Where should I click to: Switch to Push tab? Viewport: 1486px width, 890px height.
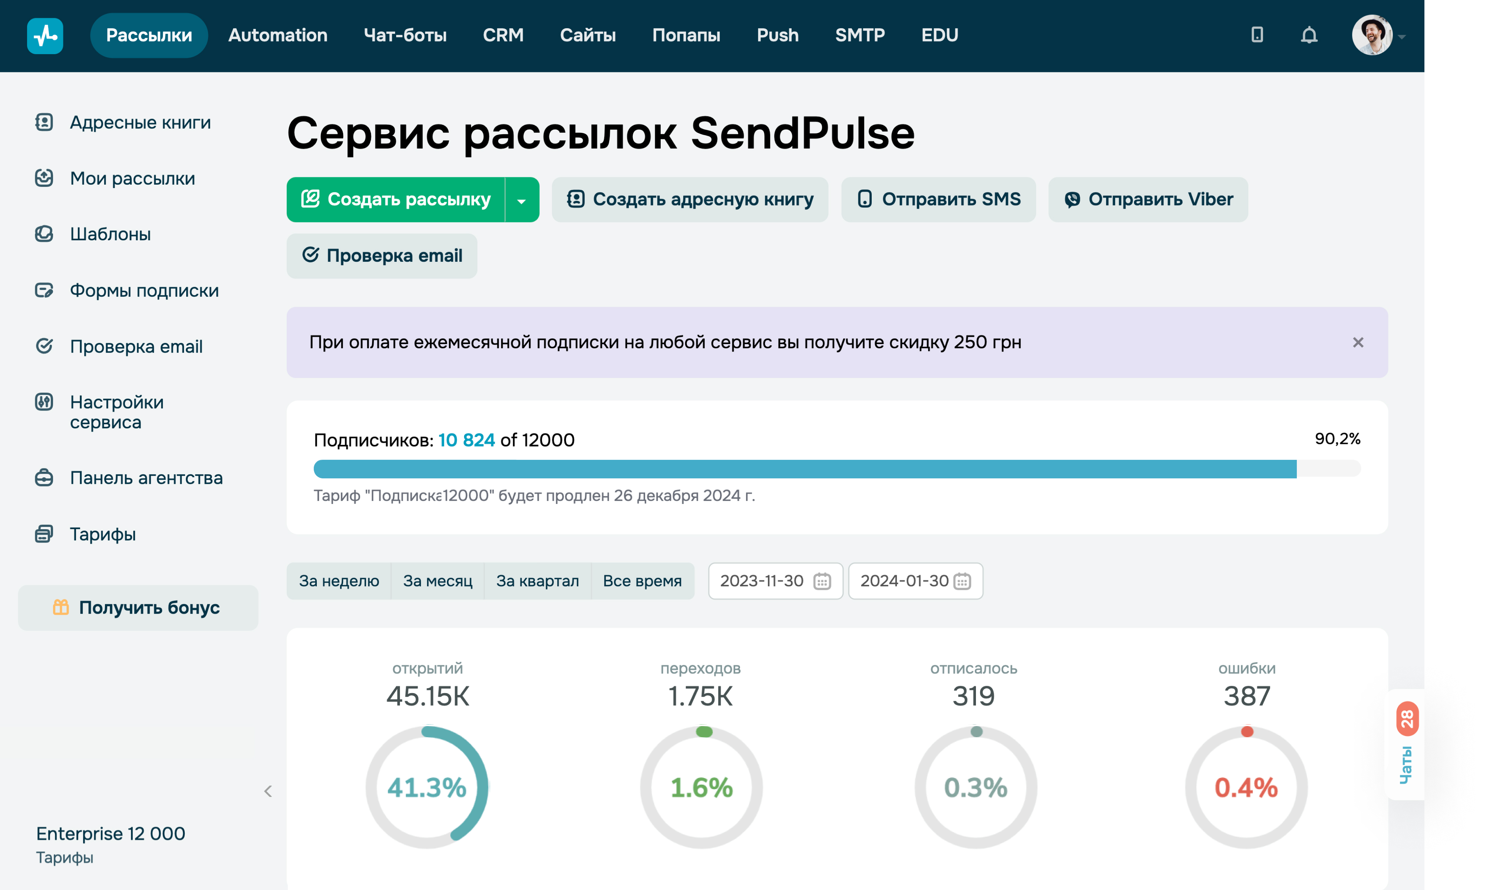[777, 35]
